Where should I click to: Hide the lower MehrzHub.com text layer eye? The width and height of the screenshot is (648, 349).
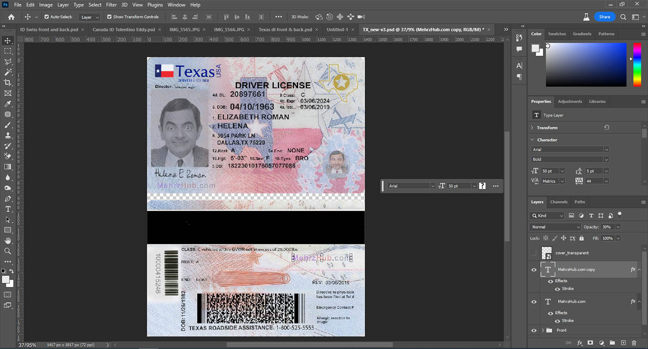534,302
